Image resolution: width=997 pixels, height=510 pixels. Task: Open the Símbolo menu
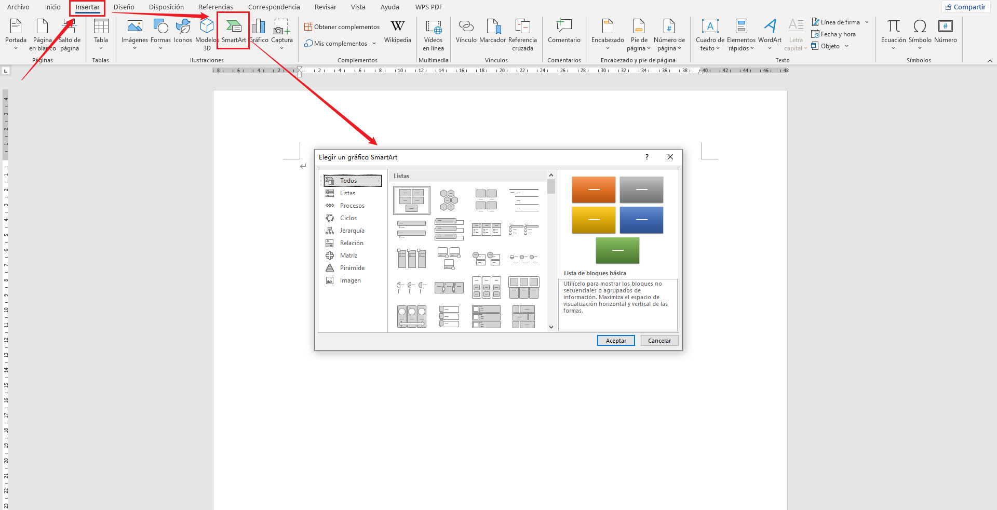920,34
